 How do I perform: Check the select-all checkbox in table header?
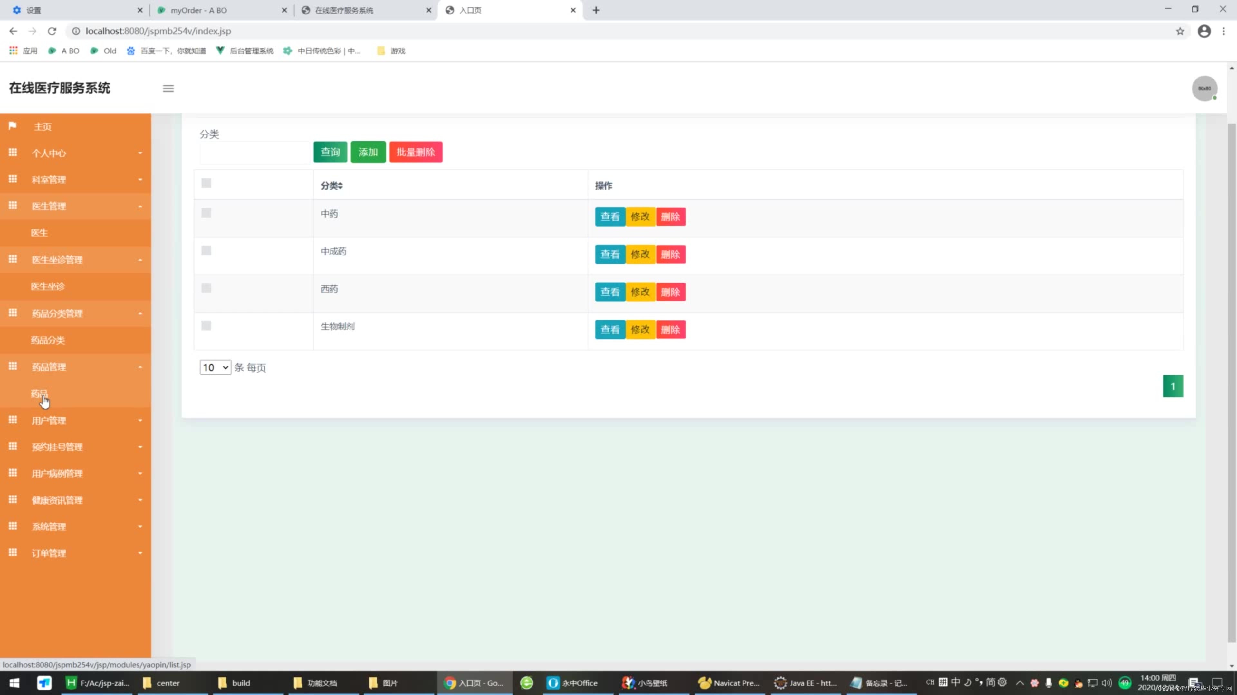pos(206,183)
